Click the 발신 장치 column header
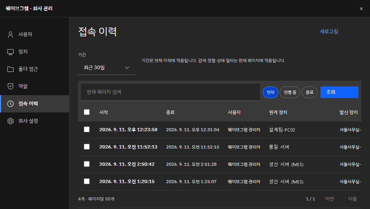Screen dimensions: 370x209 [349, 112]
